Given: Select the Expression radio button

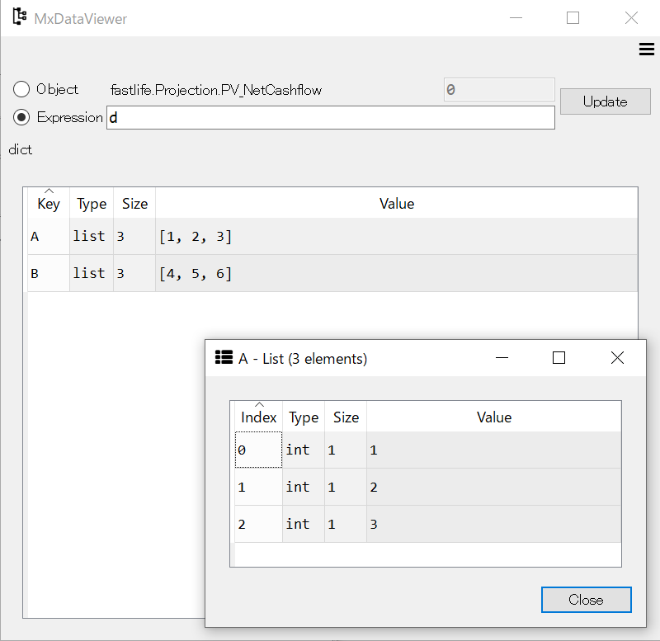Looking at the screenshot, I should pyautogui.click(x=22, y=117).
